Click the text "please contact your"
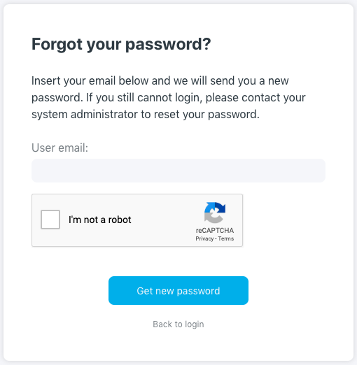This screenshot has width=357, height=365. (255, 98)
